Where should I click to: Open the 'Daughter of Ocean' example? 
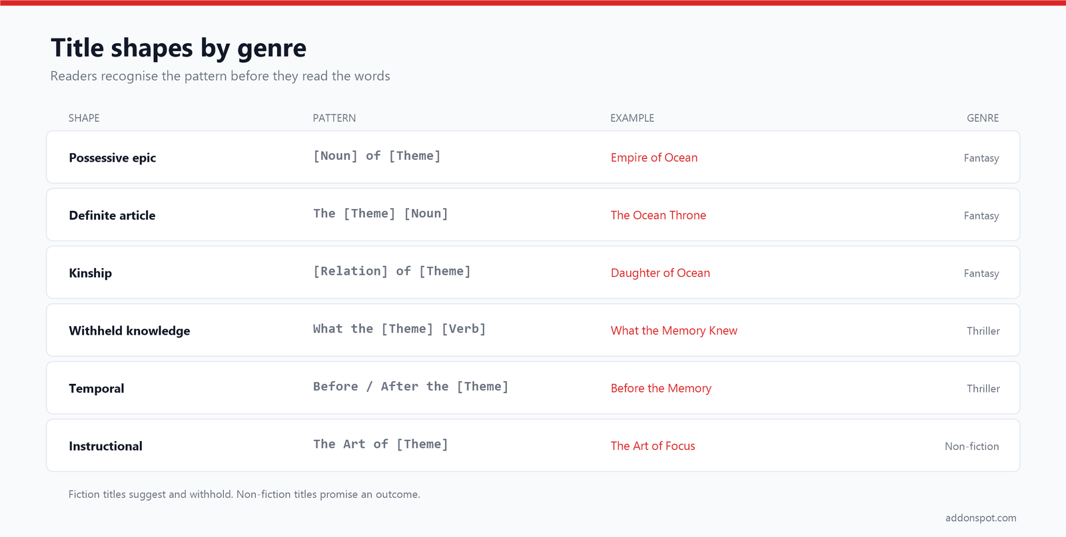point(660,273)
